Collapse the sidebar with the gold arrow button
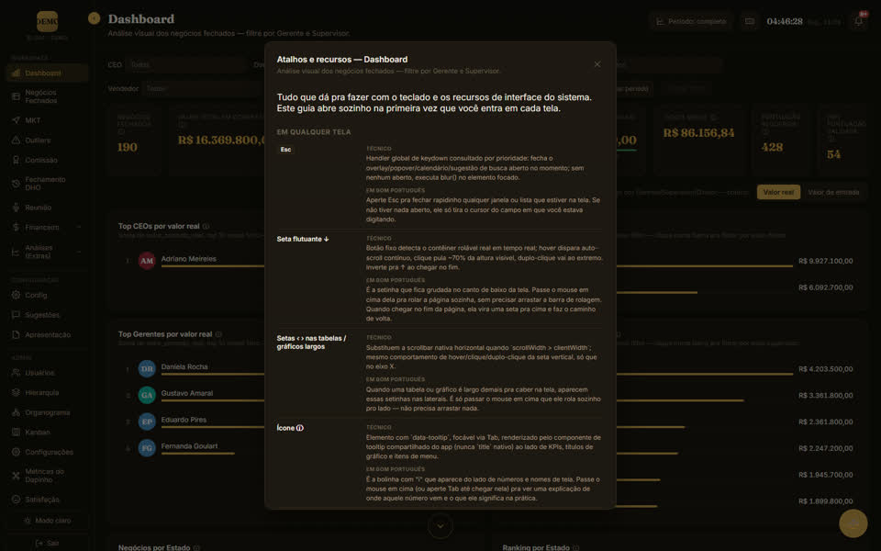 tap(94, 18)
